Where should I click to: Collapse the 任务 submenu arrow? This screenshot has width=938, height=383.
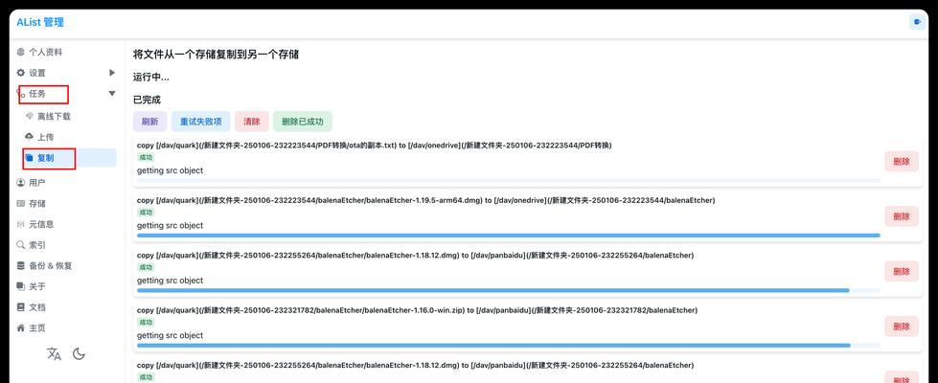(112, 93)
